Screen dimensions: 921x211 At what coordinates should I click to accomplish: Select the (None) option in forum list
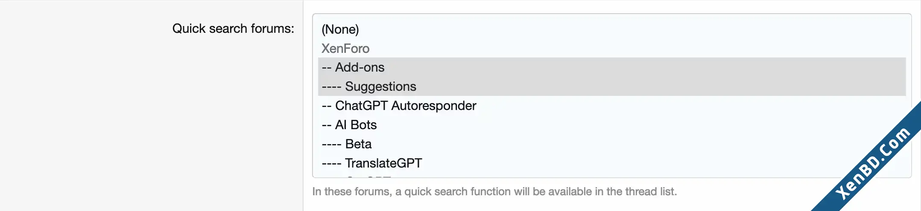click(611, 29)
